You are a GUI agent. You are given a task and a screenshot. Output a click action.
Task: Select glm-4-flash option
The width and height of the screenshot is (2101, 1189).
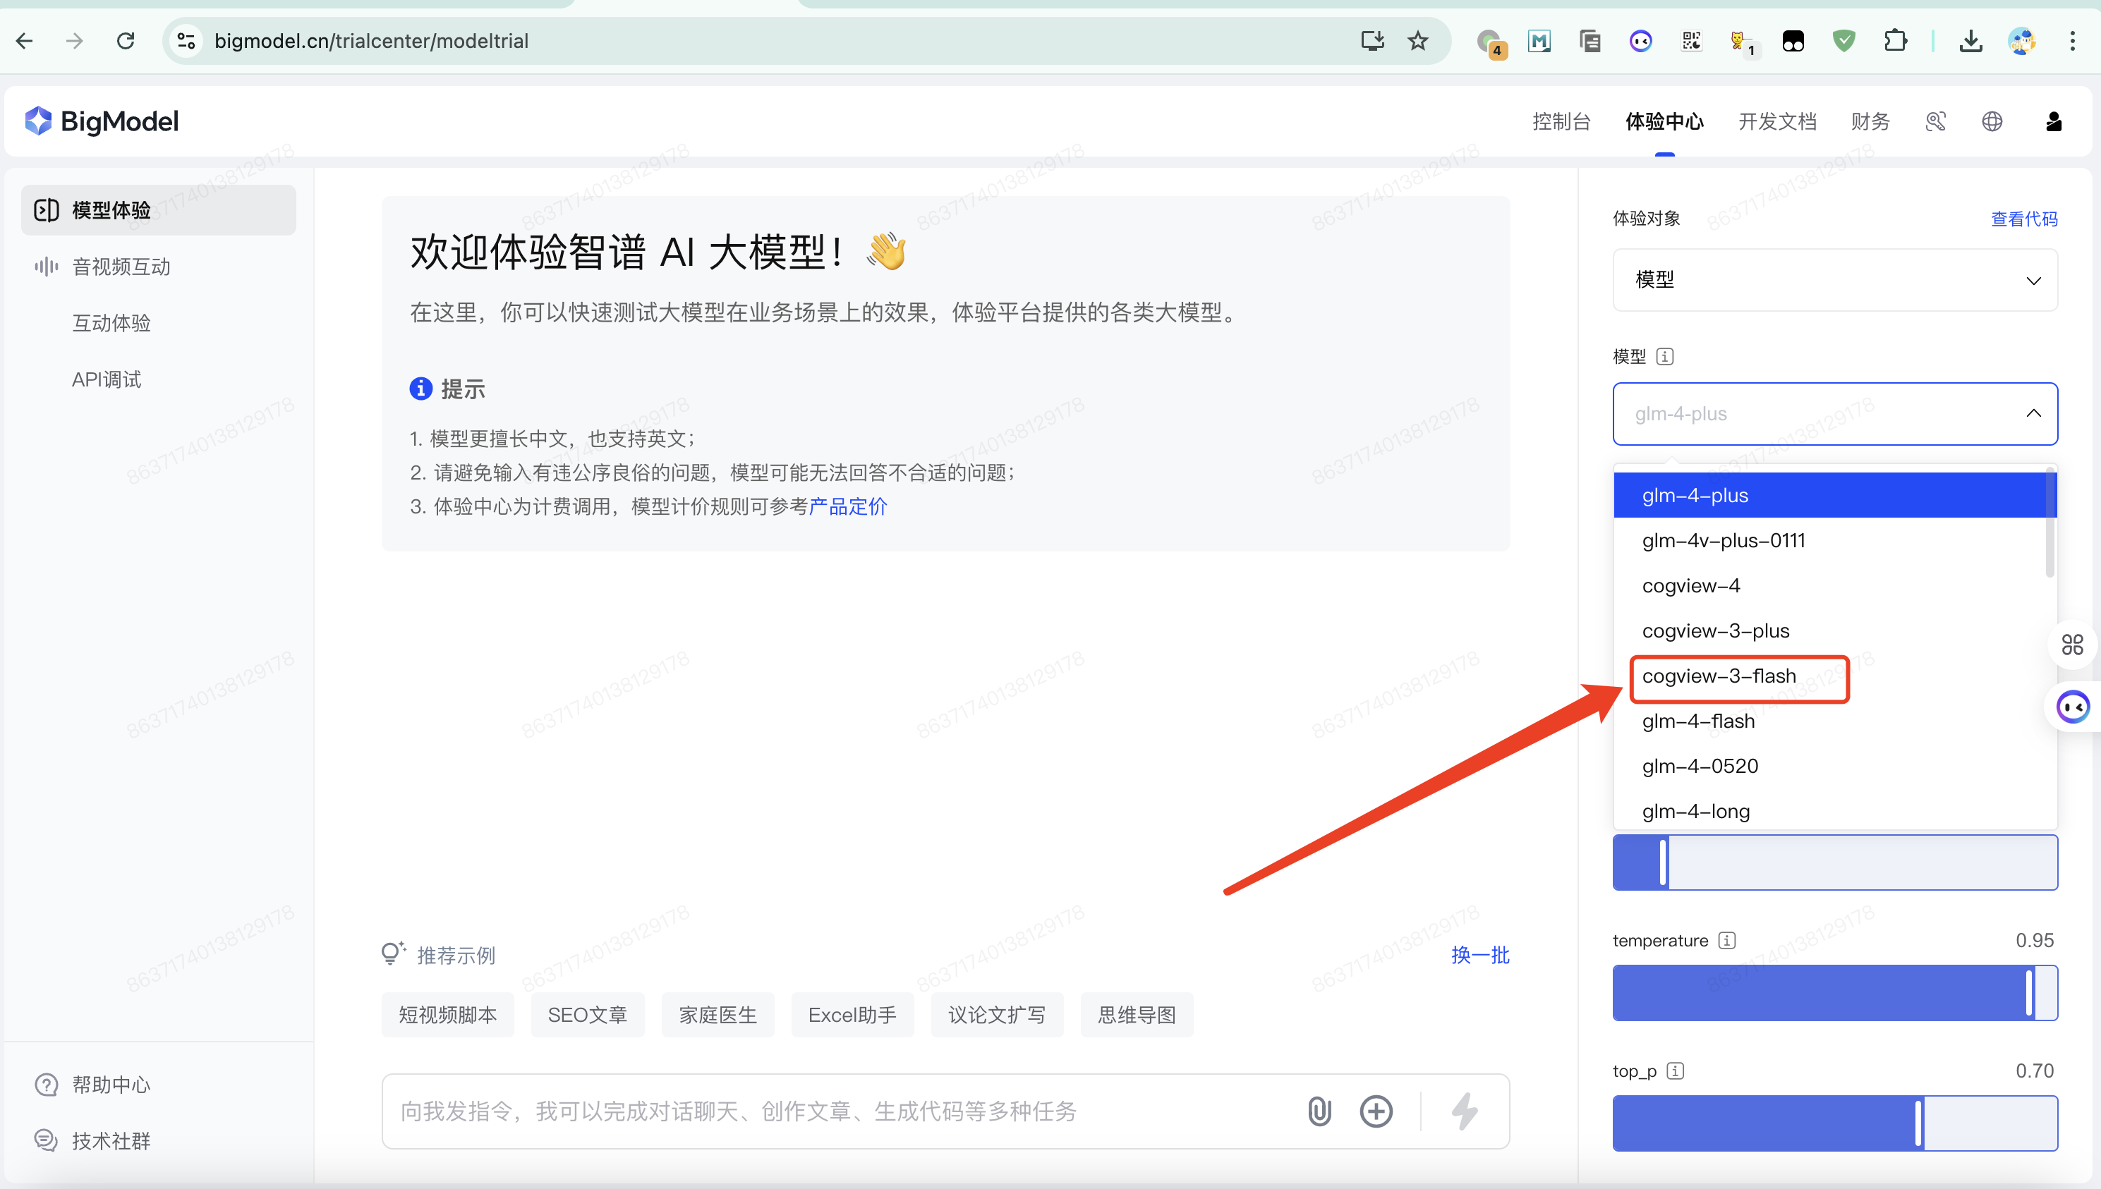pyautogui.click(x=1831, y=721)
